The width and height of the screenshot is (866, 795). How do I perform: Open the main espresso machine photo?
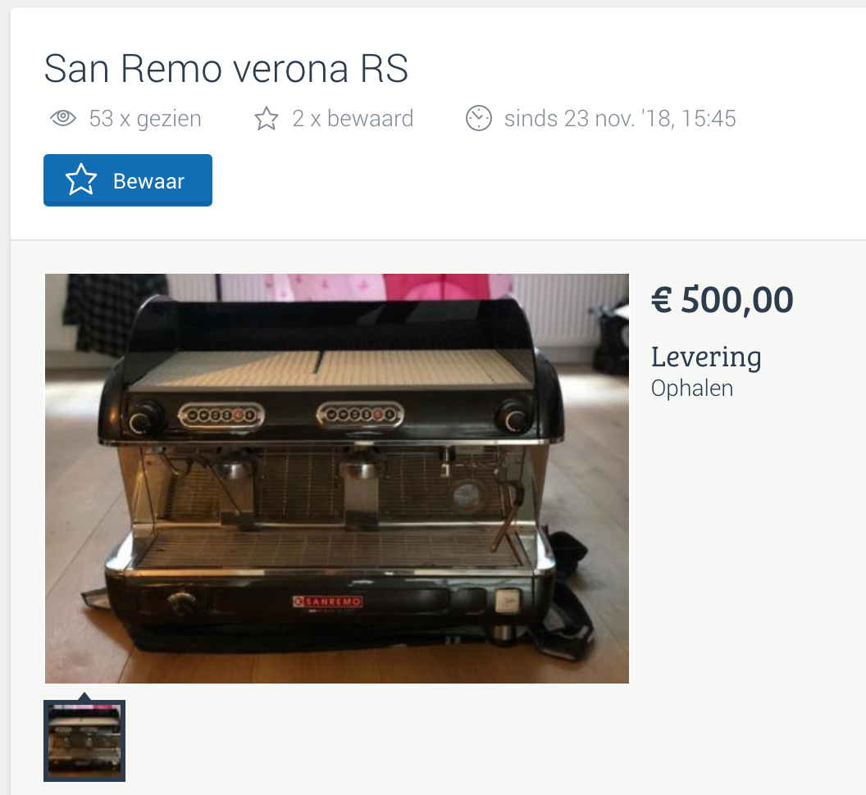(x=337, y=478)
